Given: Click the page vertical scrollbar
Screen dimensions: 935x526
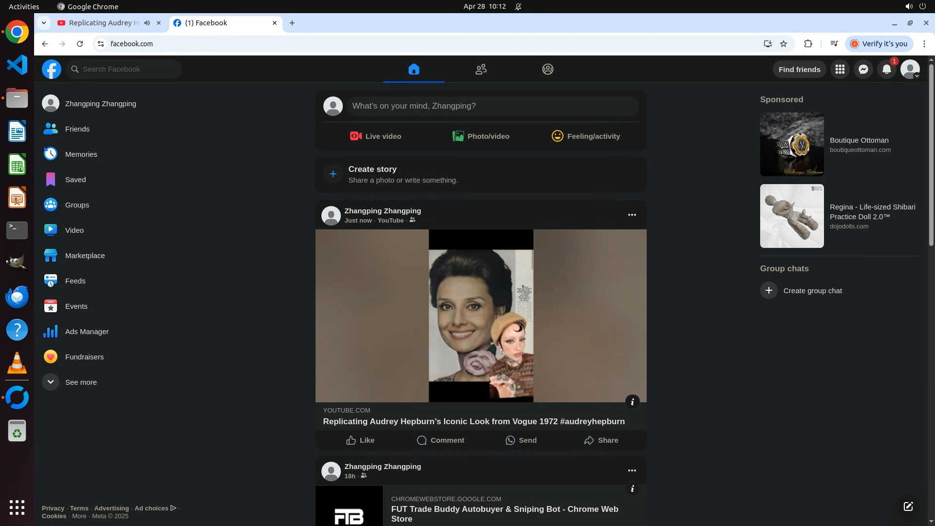Looking at the screenshot, I should point(931,156).
